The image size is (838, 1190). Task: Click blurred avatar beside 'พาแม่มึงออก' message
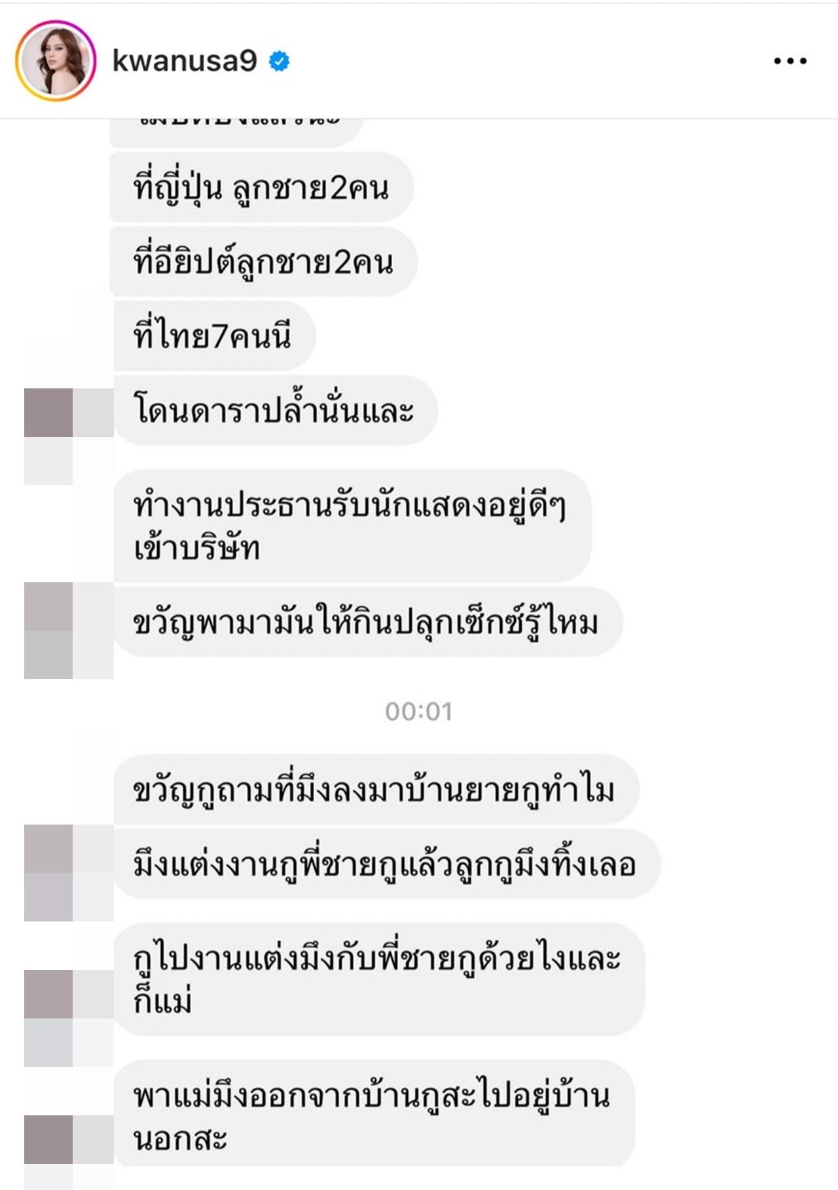click(x=69, y=1152)
